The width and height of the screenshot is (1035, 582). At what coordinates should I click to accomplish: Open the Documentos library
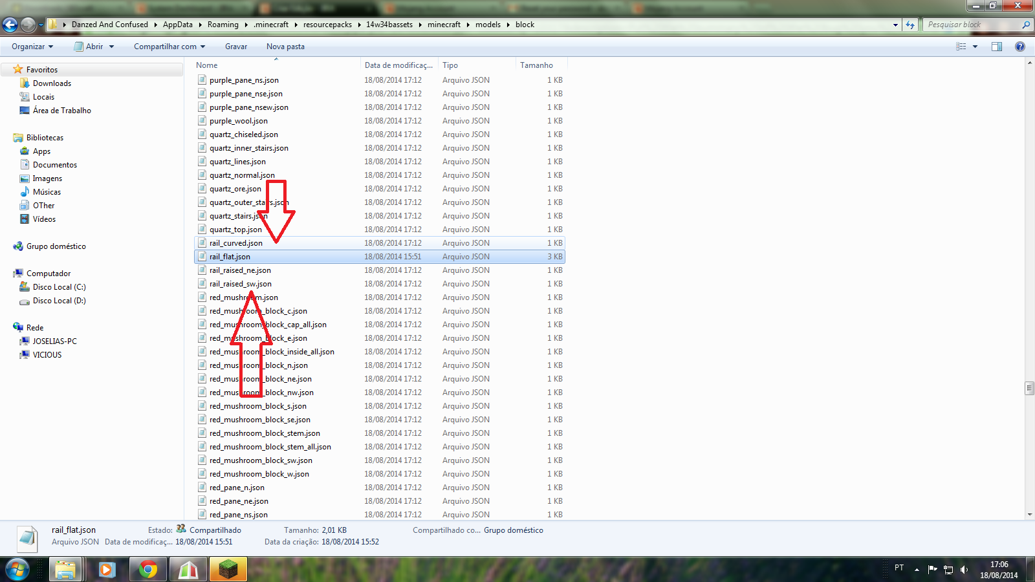click(x=54, y=165)
